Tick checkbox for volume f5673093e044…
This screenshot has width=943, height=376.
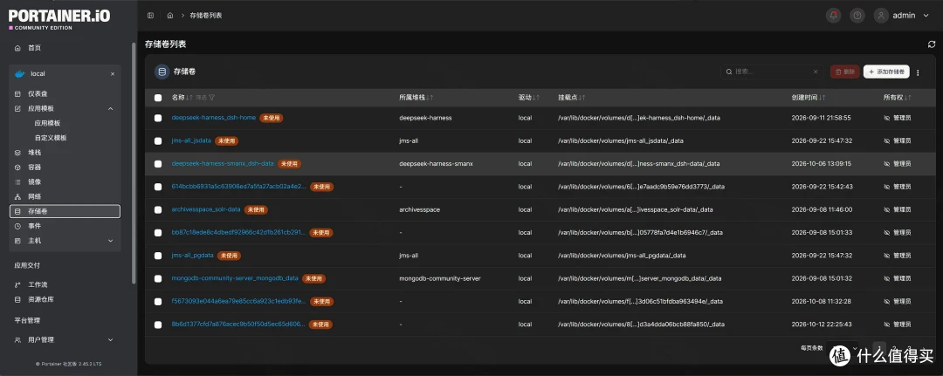click(x=158, y=302)
